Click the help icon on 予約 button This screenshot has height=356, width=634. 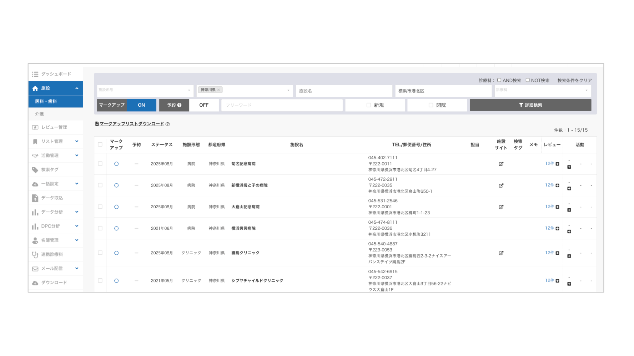(x=180, y=105)
